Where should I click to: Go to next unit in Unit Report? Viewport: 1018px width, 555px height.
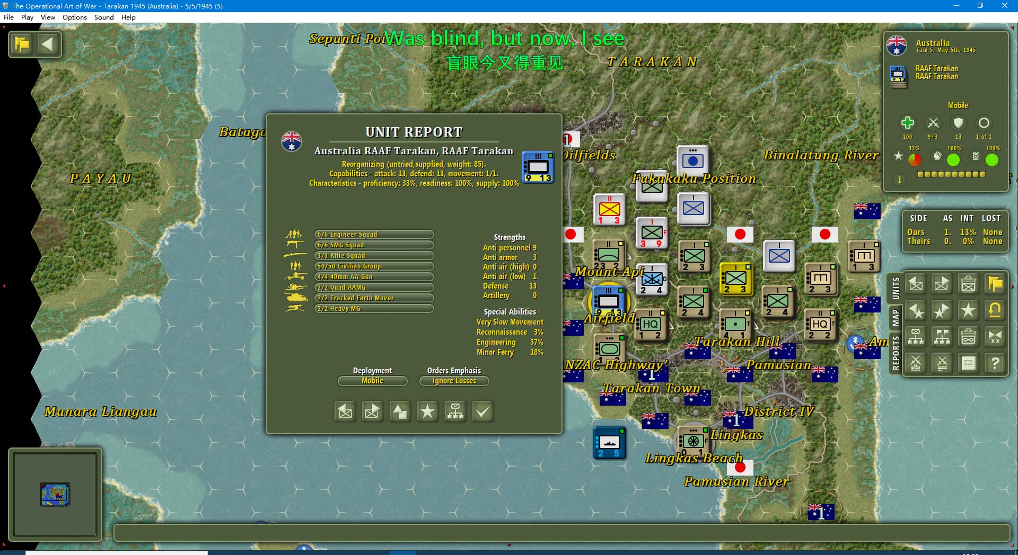point(372,411)
